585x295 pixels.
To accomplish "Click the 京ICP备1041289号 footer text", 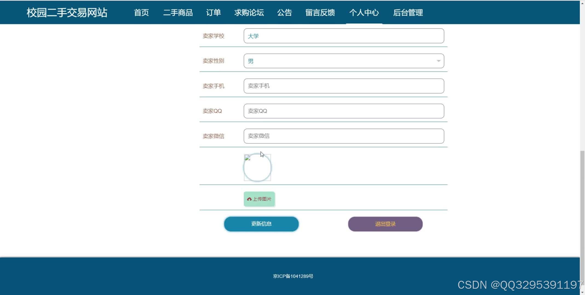I will pos(293,276).
